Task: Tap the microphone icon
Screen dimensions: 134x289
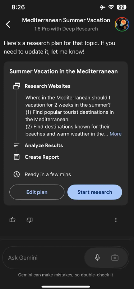Action: [97, 257]
